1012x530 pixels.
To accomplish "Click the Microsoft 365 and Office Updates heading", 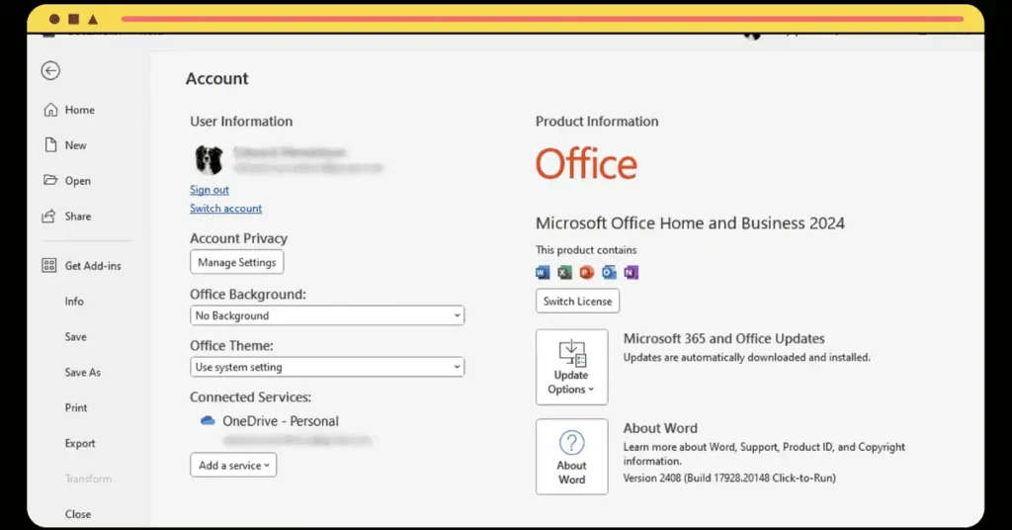I will [723, 339].
